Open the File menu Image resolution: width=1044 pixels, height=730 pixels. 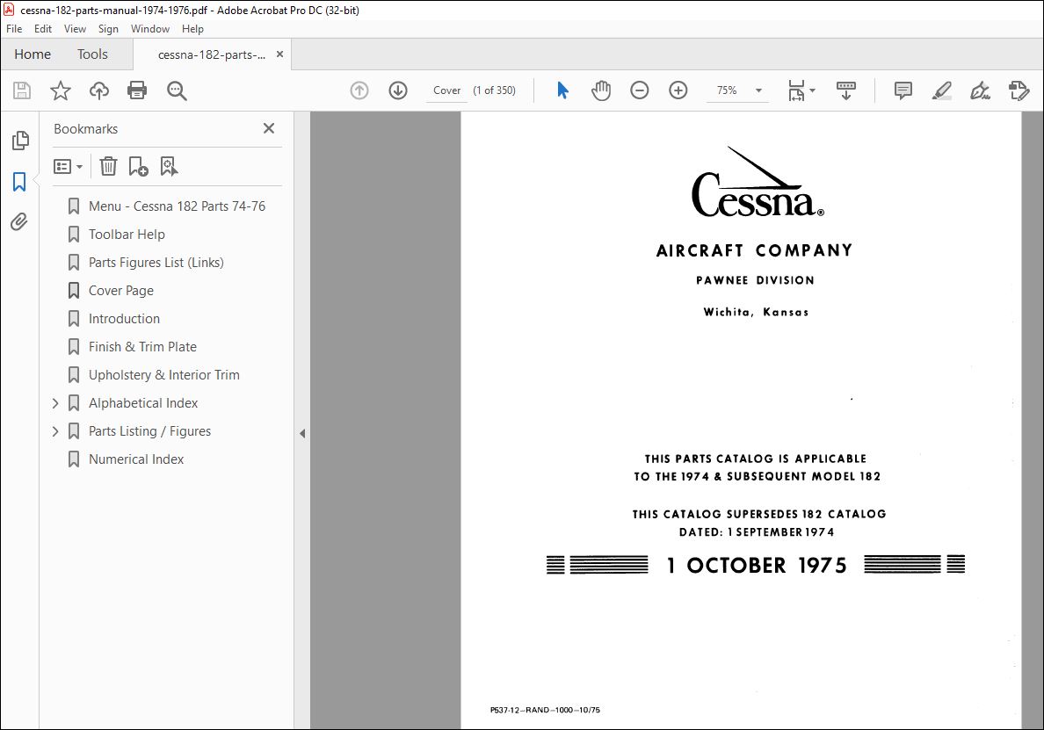click(14, 29)
